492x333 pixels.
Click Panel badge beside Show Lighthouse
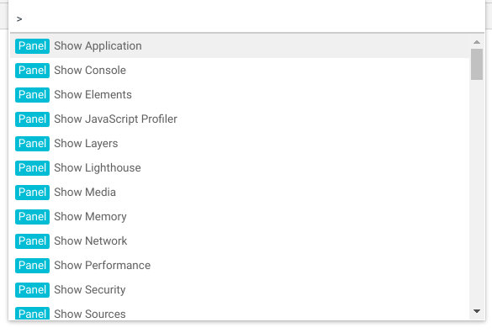(x=32, y=168)
